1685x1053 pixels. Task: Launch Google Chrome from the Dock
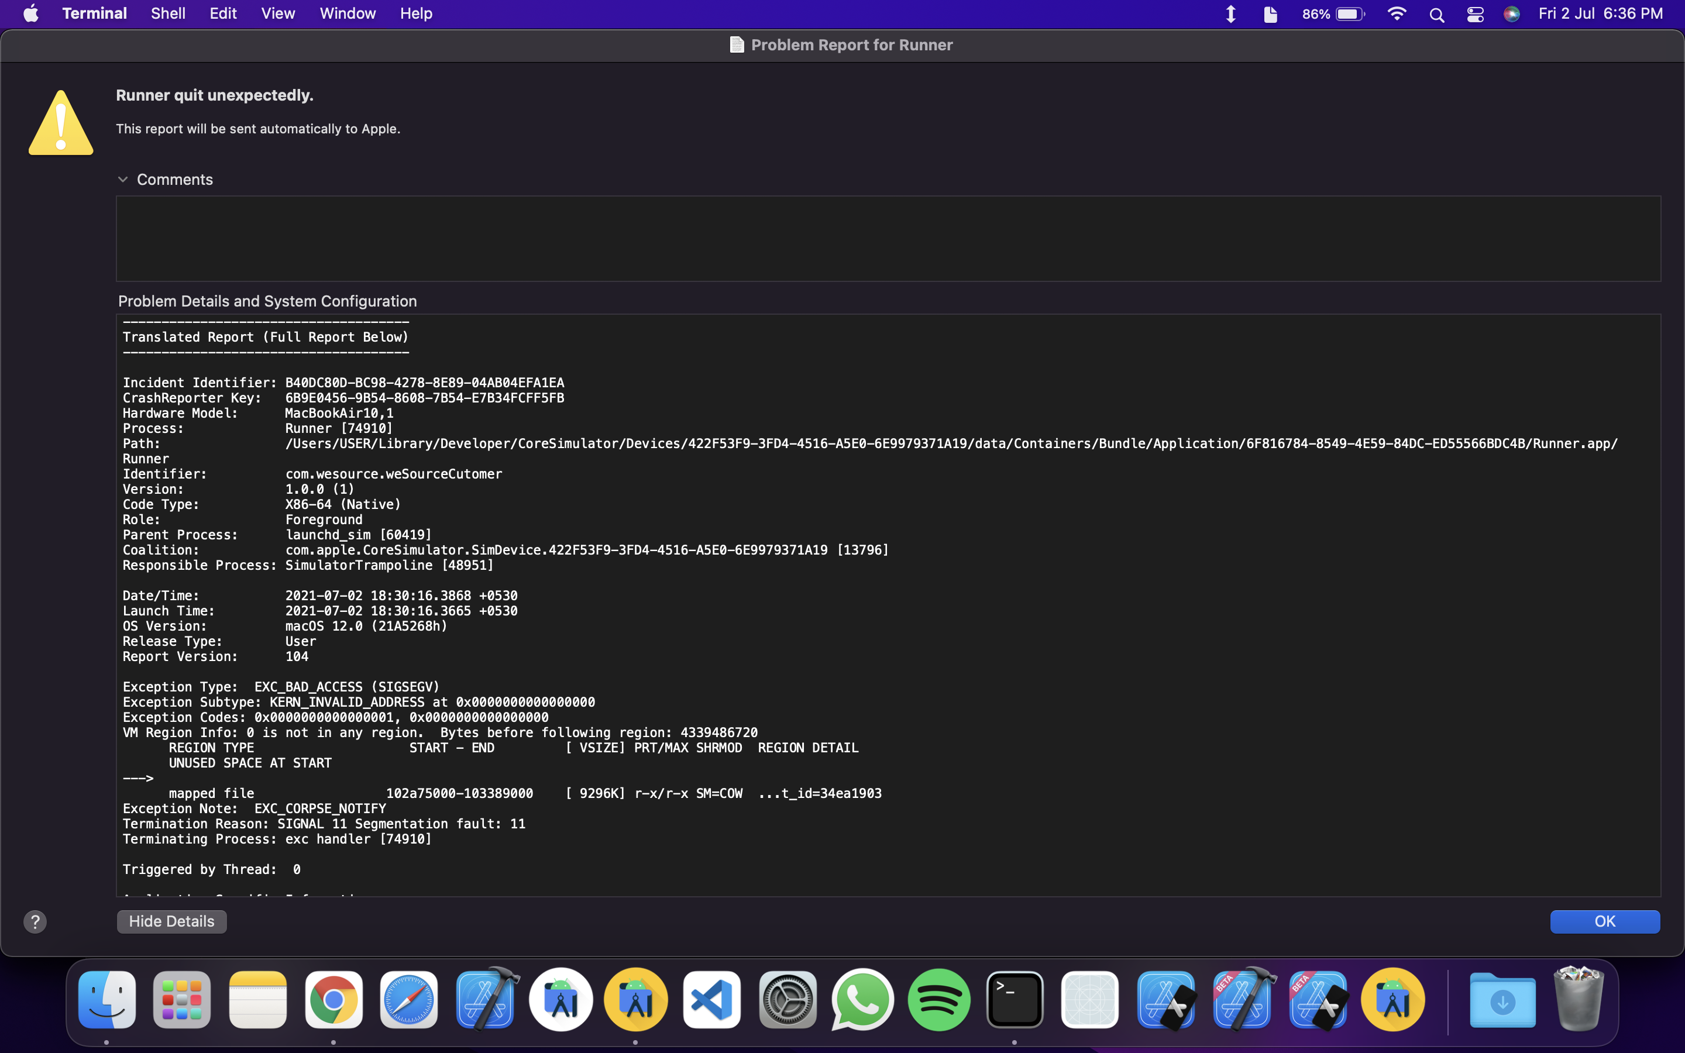pyautogui.click(x=334, y=999)
